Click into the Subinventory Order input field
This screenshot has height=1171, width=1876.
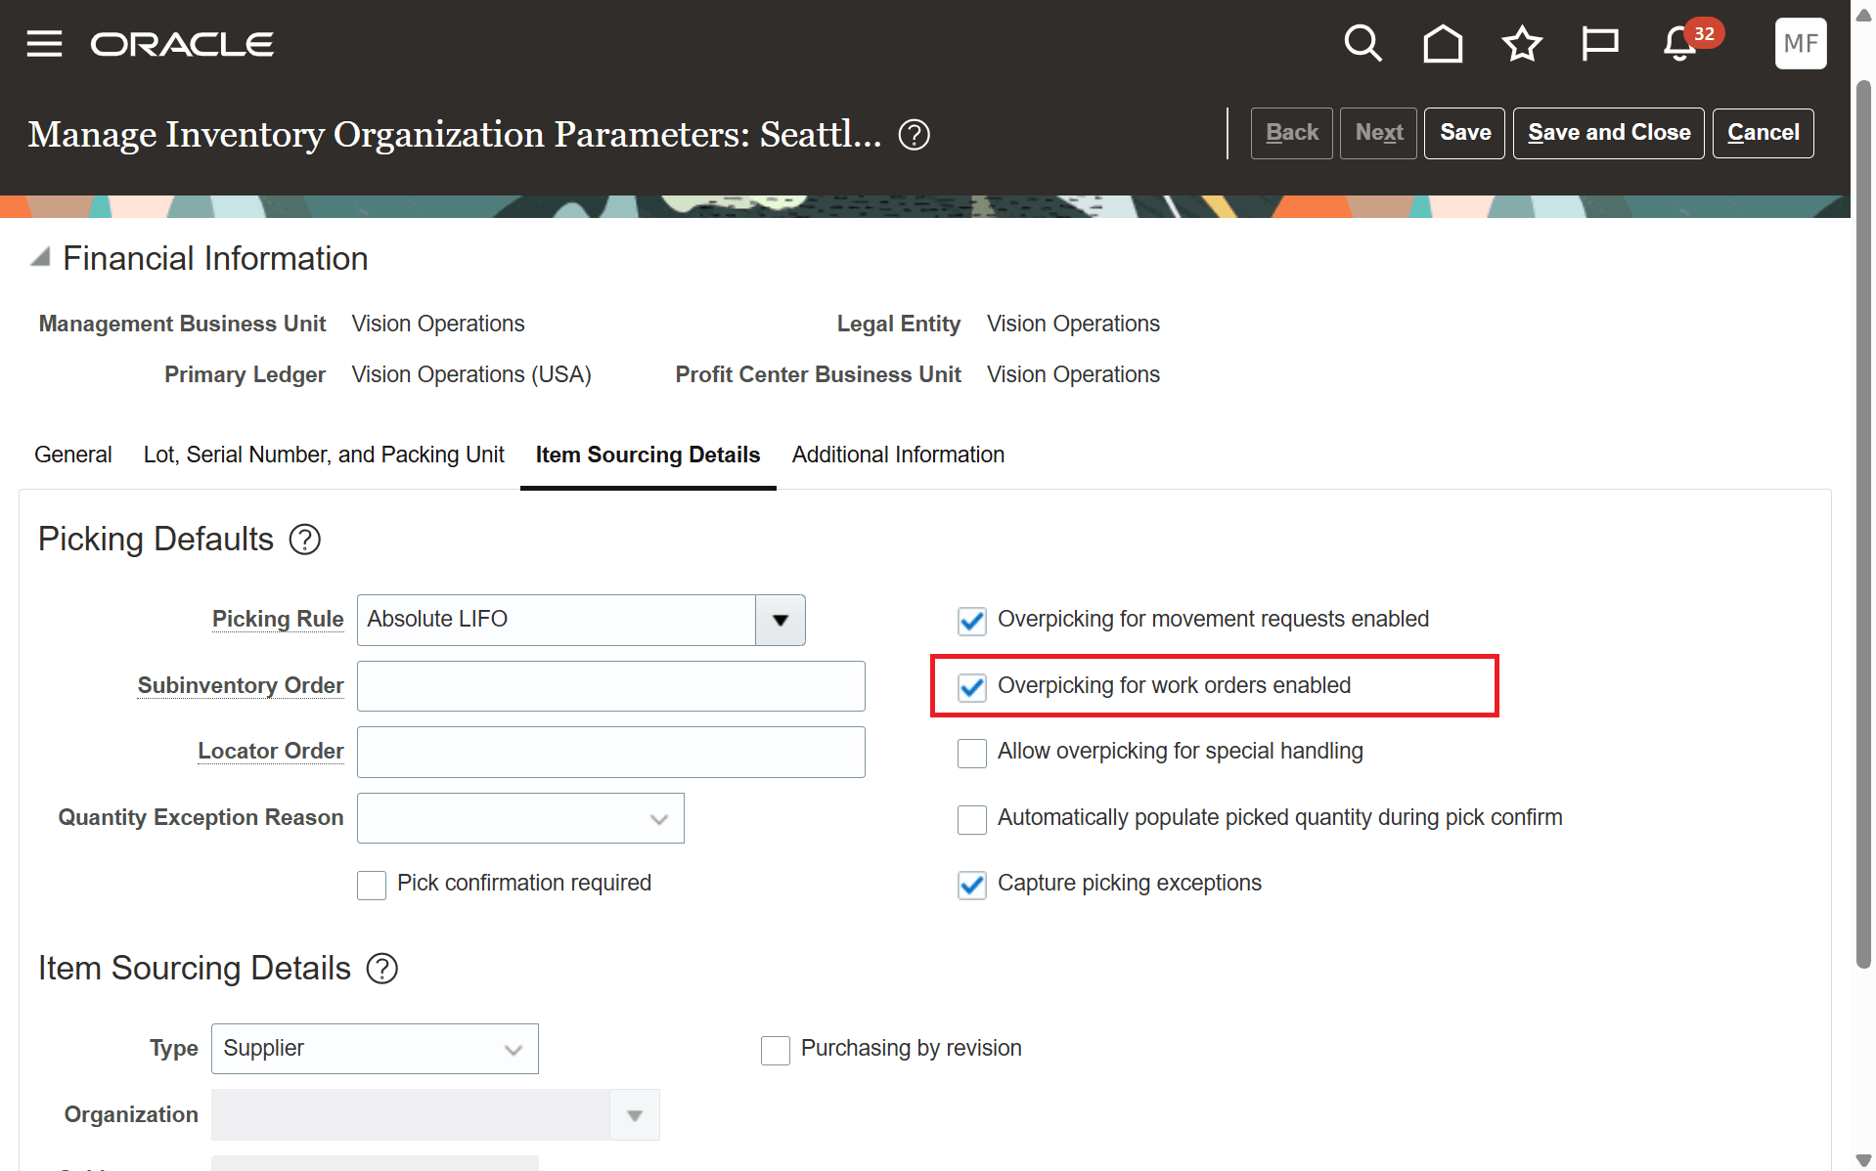611,686
